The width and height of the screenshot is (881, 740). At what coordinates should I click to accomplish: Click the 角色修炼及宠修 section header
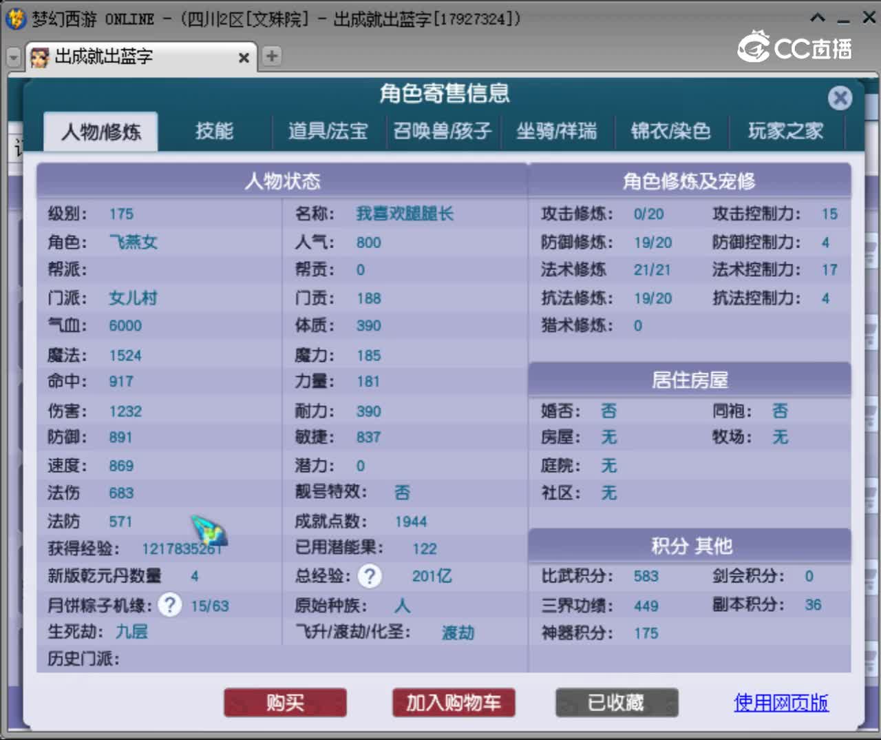coord(689,181)
